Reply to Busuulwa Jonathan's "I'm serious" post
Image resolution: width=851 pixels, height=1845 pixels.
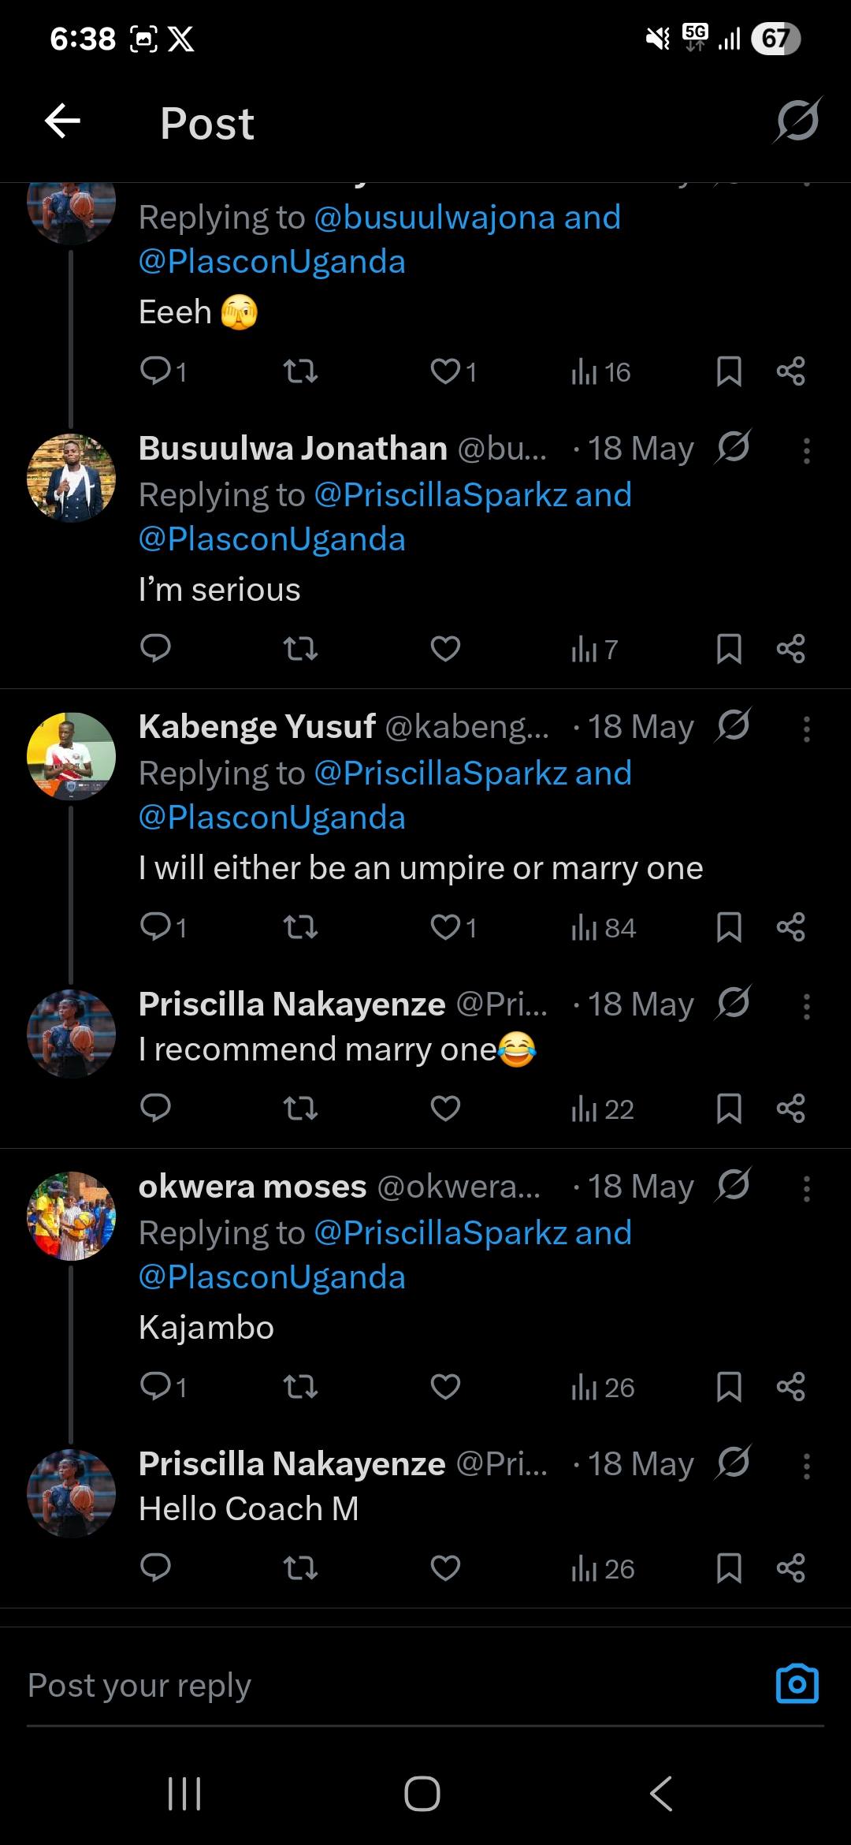click(x=155, y=648)
